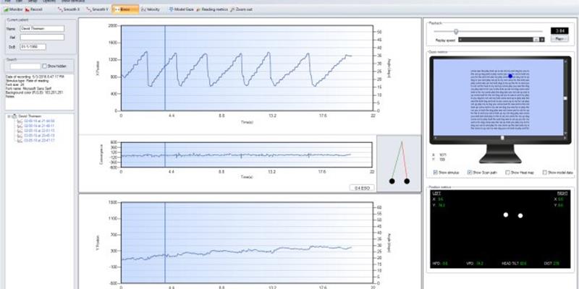
Task: Enable Model Gaze from the toolbar
Action: coord(182,9)
